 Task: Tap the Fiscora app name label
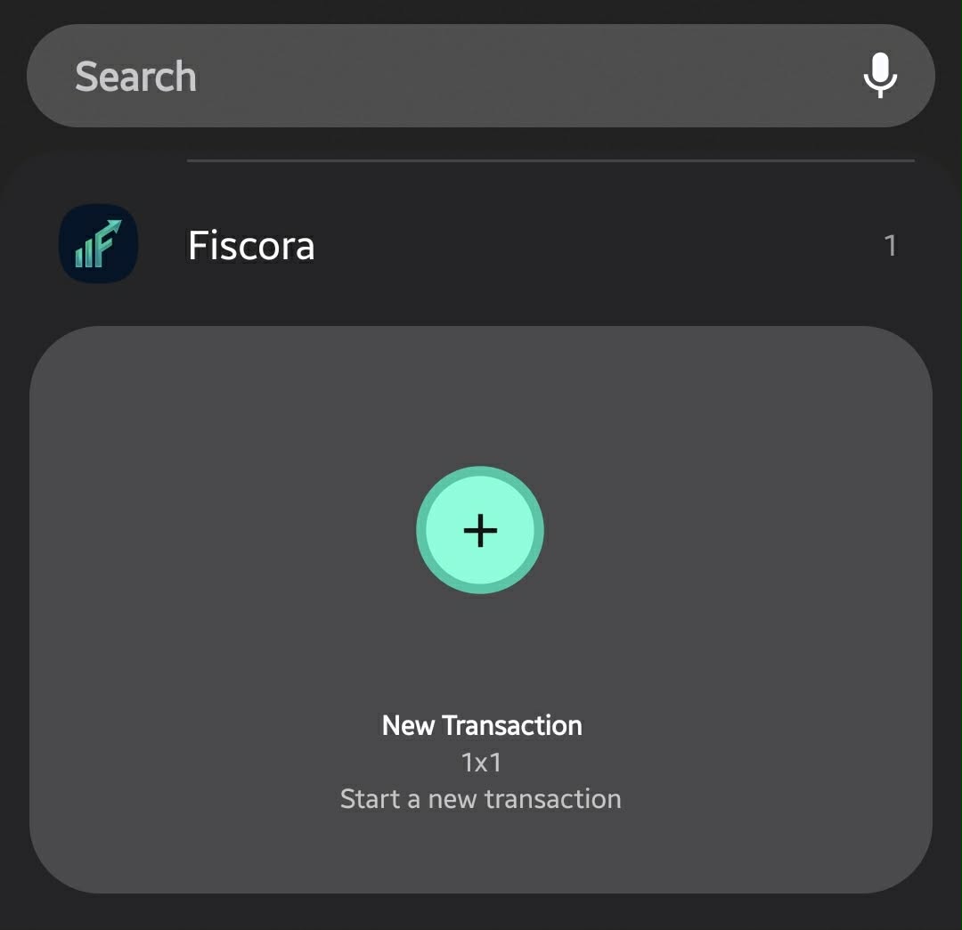point(250,246)
